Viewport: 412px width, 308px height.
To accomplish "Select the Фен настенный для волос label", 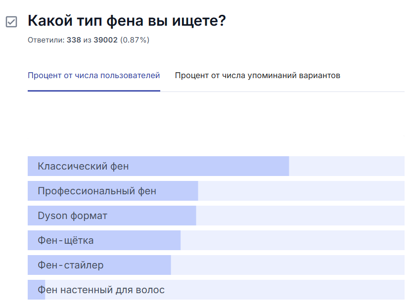I will [x=101, y=290].
